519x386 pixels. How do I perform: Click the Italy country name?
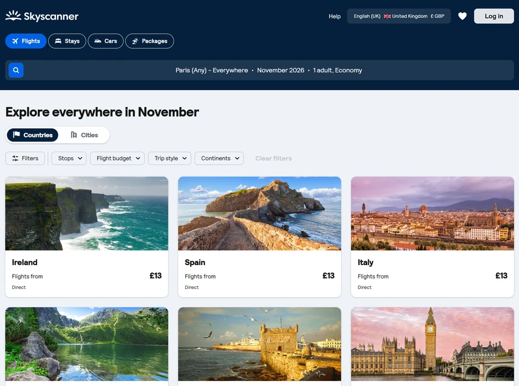365,262
